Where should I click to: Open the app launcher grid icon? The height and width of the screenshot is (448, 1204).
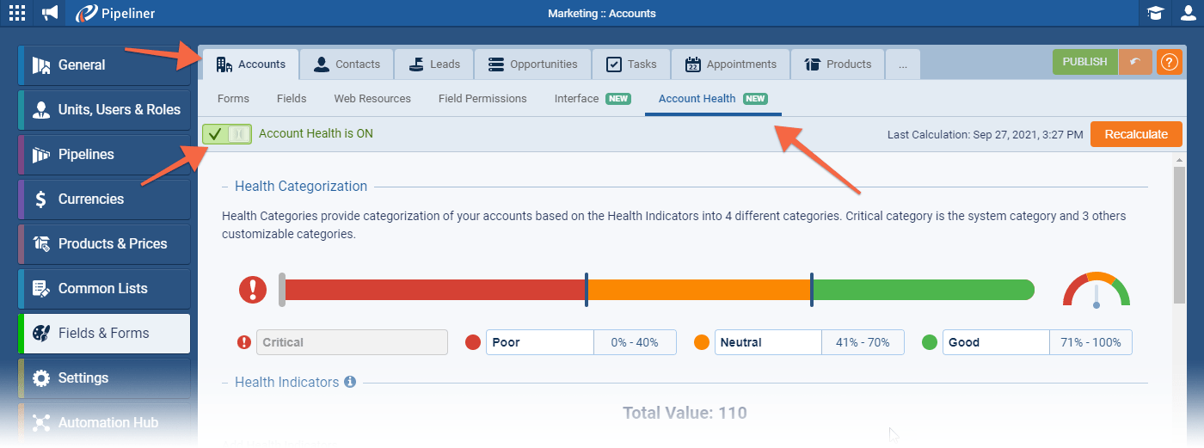[17, 13]
